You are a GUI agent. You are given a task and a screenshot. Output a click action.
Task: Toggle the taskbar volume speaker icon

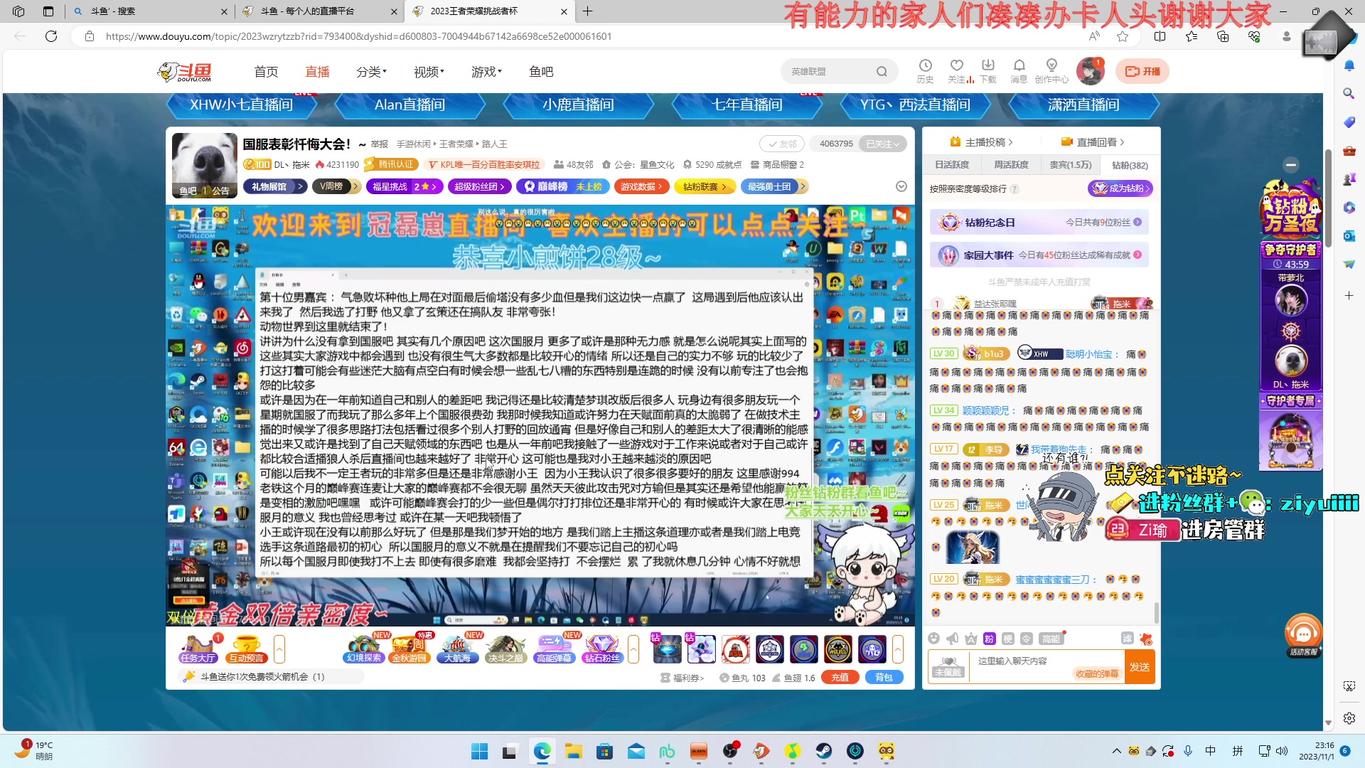(1282, 751)
